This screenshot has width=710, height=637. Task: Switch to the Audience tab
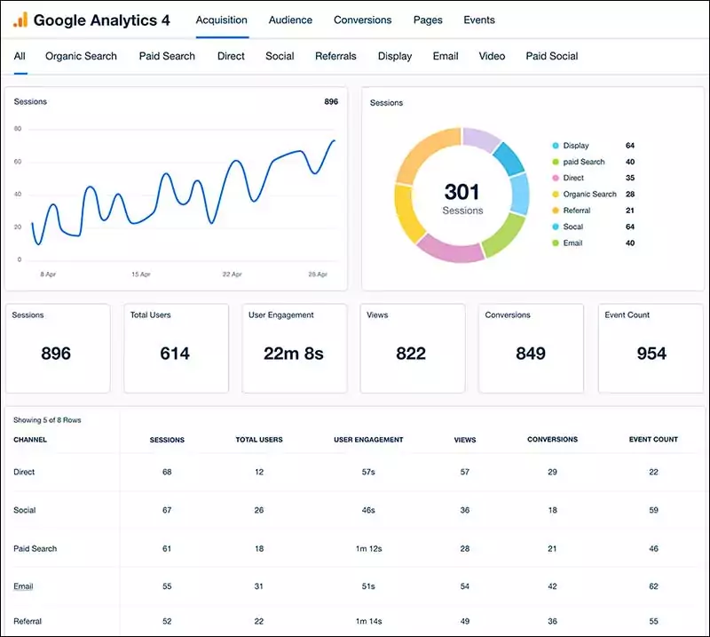tap(290, 20)
